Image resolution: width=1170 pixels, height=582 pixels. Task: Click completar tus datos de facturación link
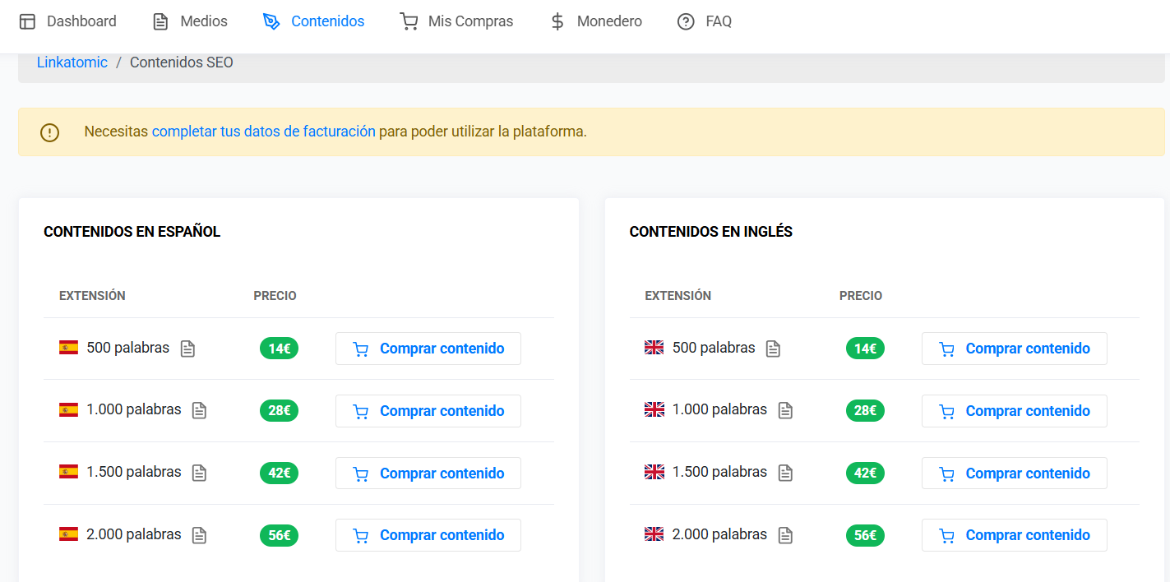coord(263,132)
